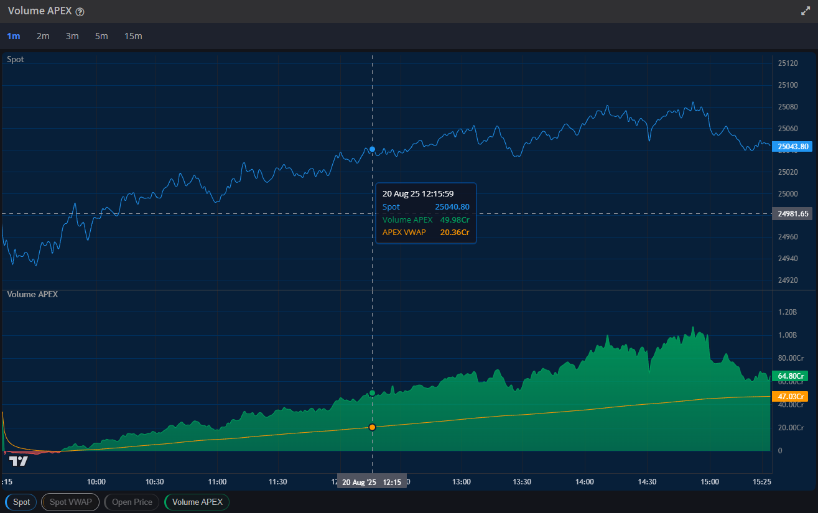Show the Open Price series
Viewport: 818px width, 513px height.
click(x=132, y=502)
